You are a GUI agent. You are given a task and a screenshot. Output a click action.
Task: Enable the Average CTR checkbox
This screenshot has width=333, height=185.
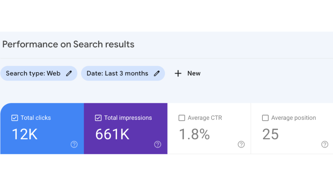point(182,118)
